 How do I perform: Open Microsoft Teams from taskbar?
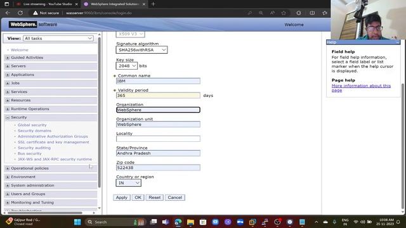166,222
